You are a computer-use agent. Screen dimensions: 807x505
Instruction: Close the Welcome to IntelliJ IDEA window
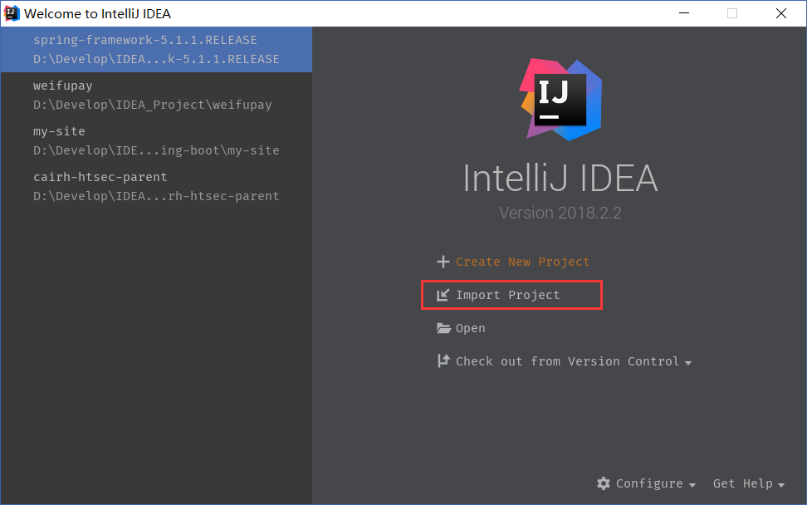pos(780,13)
